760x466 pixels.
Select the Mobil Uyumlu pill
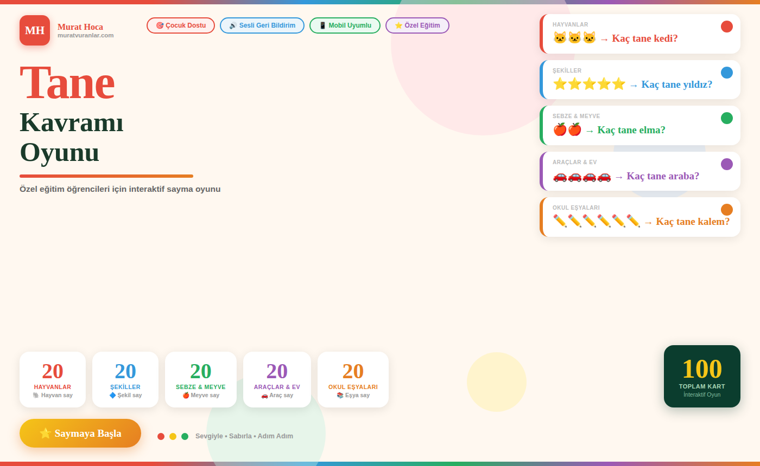pos(345,25)
